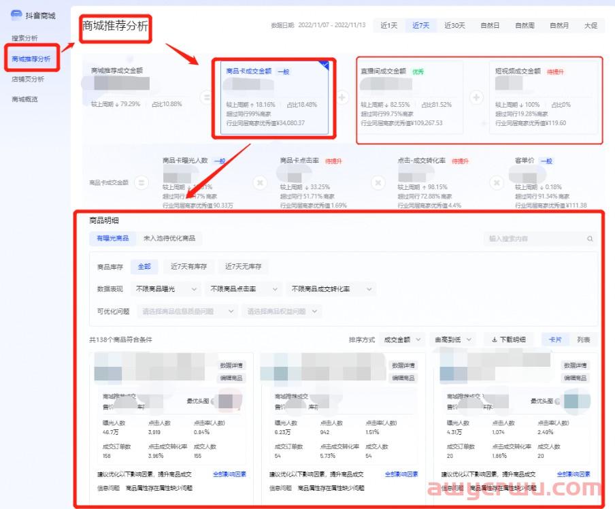Click the search magnifier icon
615x509 pixels.
[x=590, y=239]
